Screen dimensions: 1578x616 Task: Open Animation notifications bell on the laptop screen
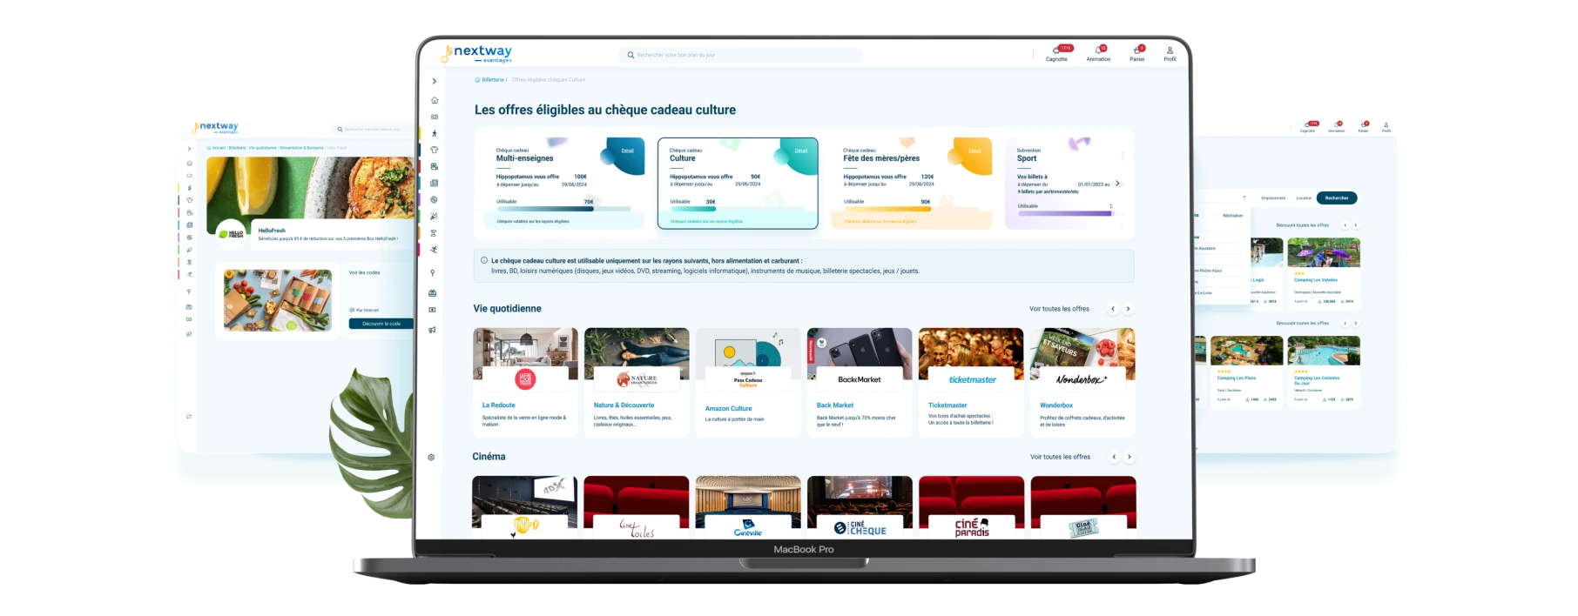click(x=1098, y=52)
